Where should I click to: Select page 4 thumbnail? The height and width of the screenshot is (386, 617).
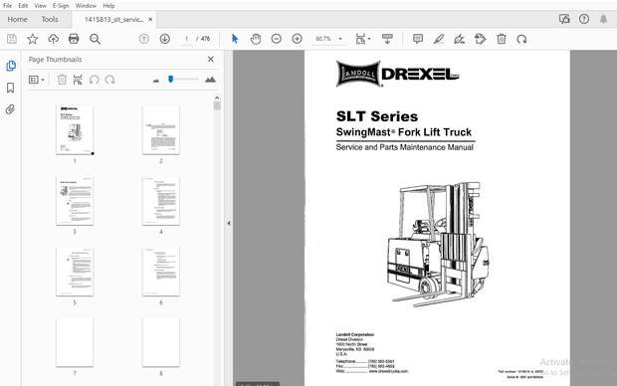pos(161,201)
